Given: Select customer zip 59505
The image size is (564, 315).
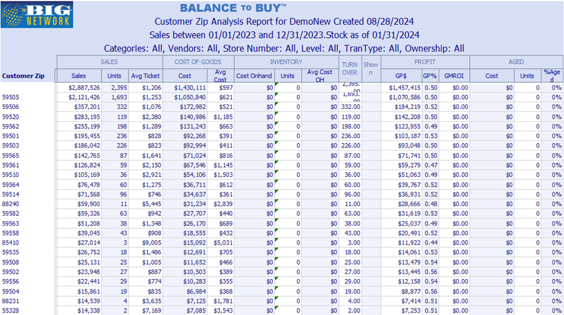Looking at the screenshot, I should tap(11, 97).
